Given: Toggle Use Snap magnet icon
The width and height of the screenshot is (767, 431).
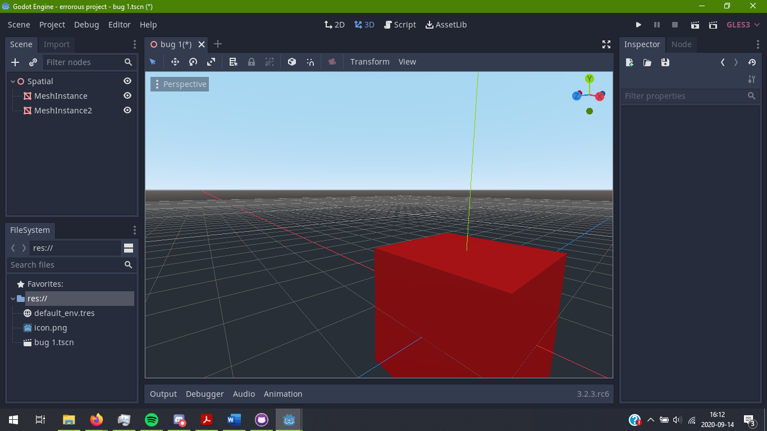Looking at the screenshot, I should tap(310, 62).
